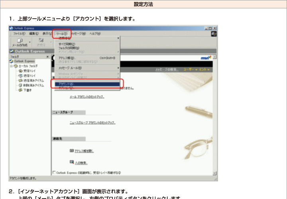Image resolution: width=287 pixels, height=199 pixels.
Task: Open the ヒント dropdown
Action: (x=204, y=70)
